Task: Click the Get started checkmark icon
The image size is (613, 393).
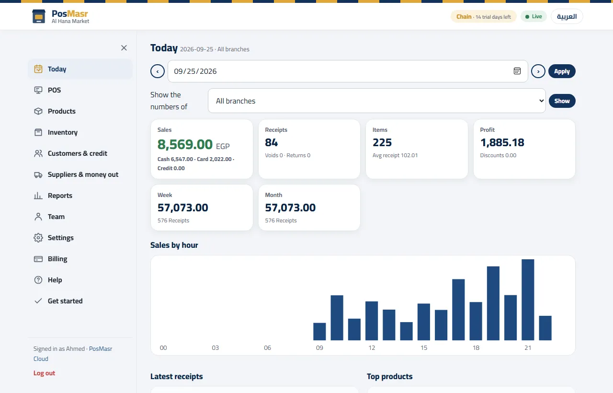Action: pyautogui.click(x=38, y=301)
